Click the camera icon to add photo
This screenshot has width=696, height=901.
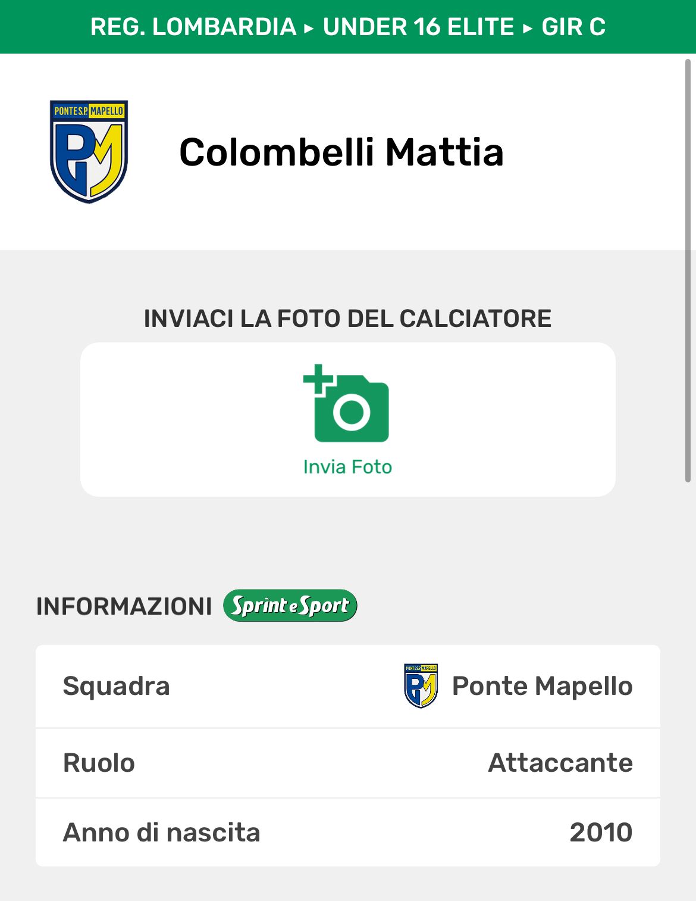(347, 404)
